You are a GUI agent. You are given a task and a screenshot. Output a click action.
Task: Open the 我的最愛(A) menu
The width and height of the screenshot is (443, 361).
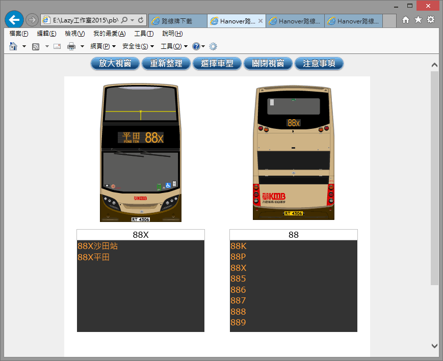[109, 34]
